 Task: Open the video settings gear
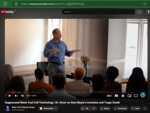(x=123, y=96)
